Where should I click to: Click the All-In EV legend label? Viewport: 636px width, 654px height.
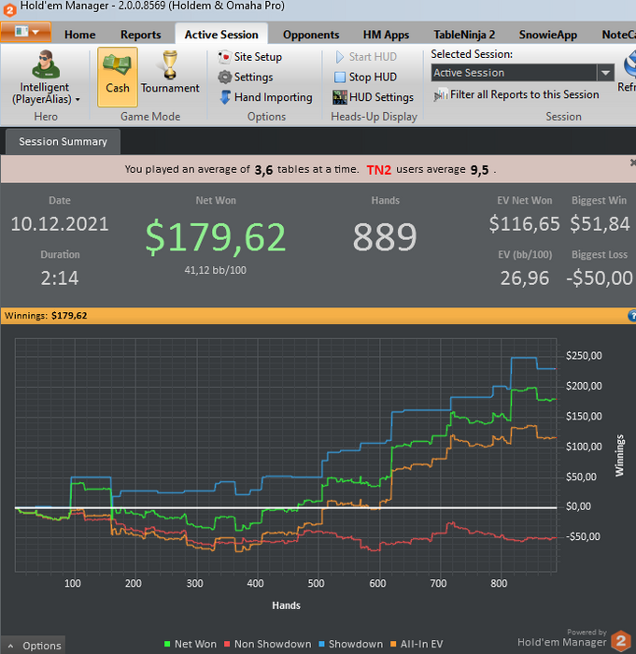point(421,644)
